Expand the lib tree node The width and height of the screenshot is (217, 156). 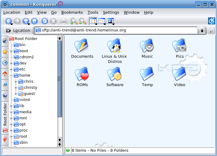tap(11, 106)
